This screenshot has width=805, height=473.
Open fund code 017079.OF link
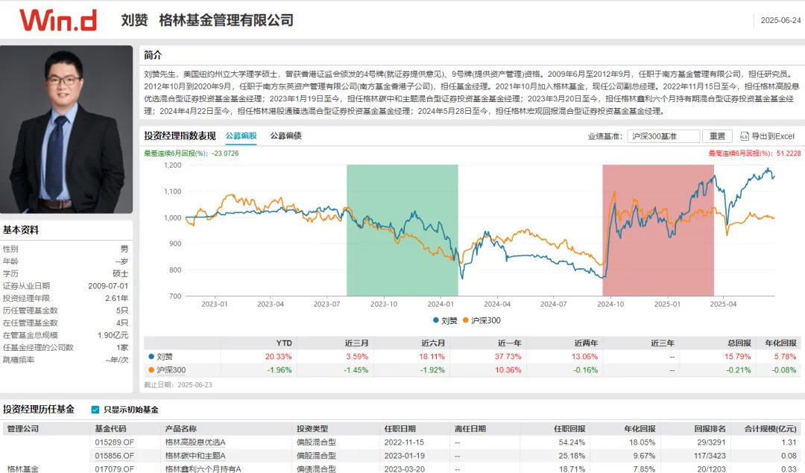point(114,469)
